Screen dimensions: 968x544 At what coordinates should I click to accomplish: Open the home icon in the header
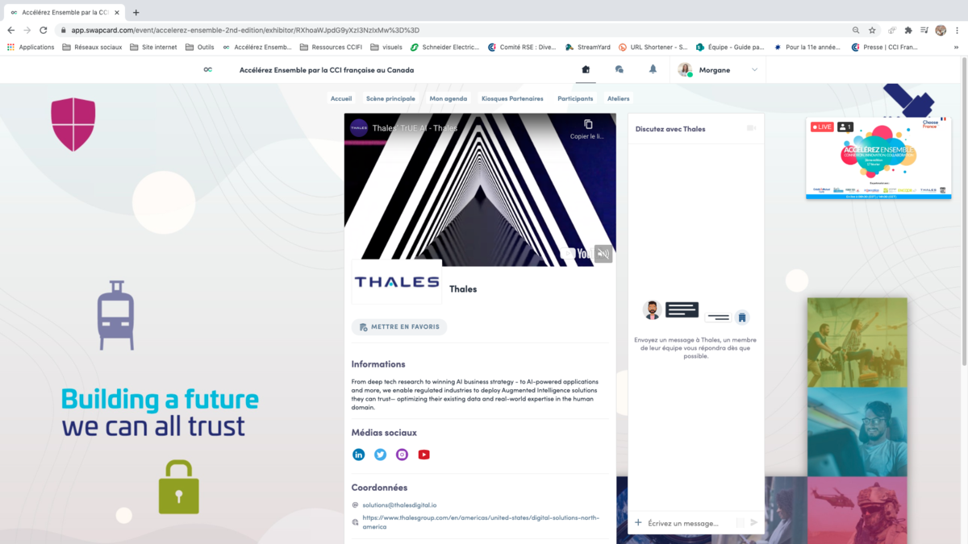click(586, 70)
